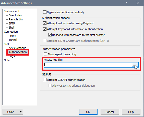Click the Cancel button

110,112
